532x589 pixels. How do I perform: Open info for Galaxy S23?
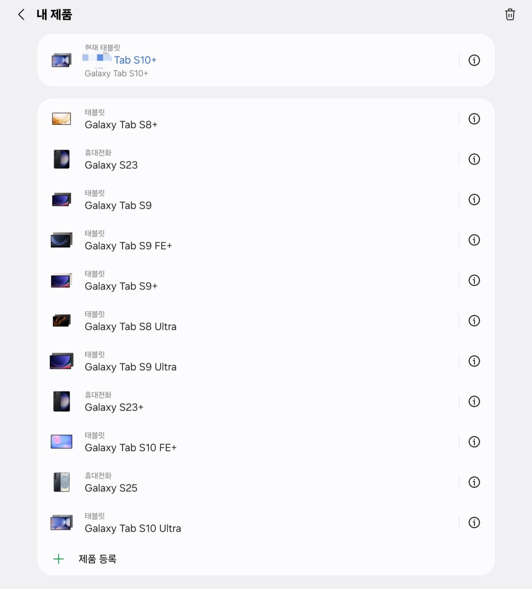tap(474, 159)
